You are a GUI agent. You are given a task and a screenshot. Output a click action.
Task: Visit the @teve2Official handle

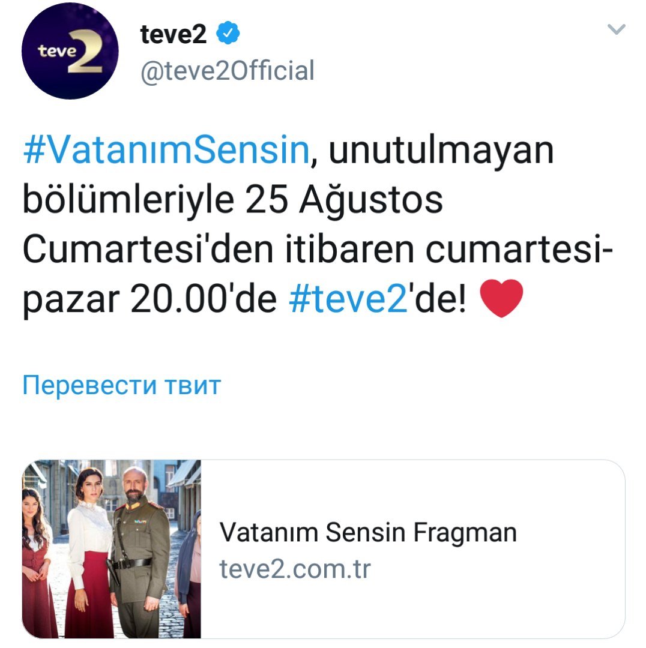(228, 71)
